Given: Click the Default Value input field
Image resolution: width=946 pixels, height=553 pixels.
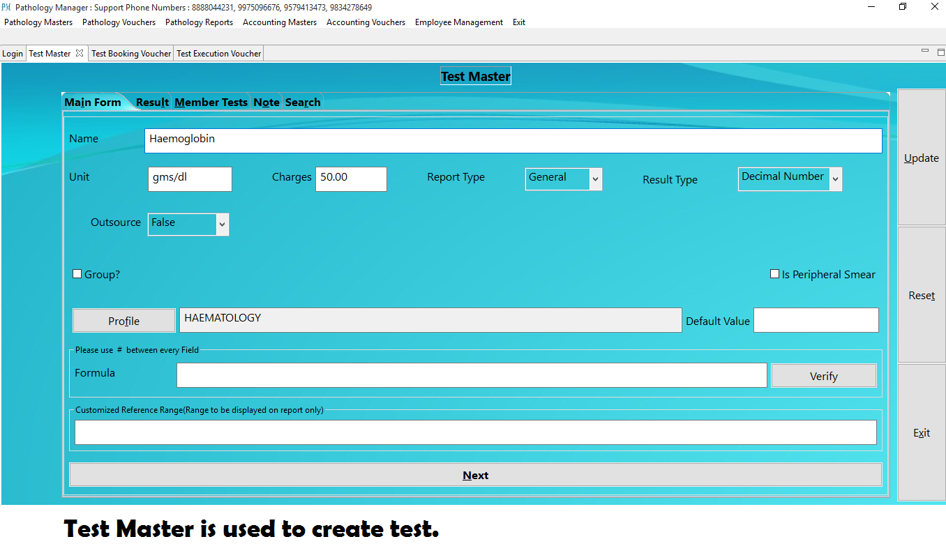Looking at the screenshot, I should [816, 320].
